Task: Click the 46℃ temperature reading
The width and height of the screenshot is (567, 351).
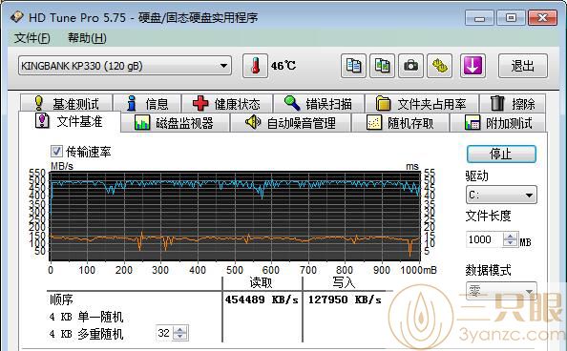Action: click(283, 66)
